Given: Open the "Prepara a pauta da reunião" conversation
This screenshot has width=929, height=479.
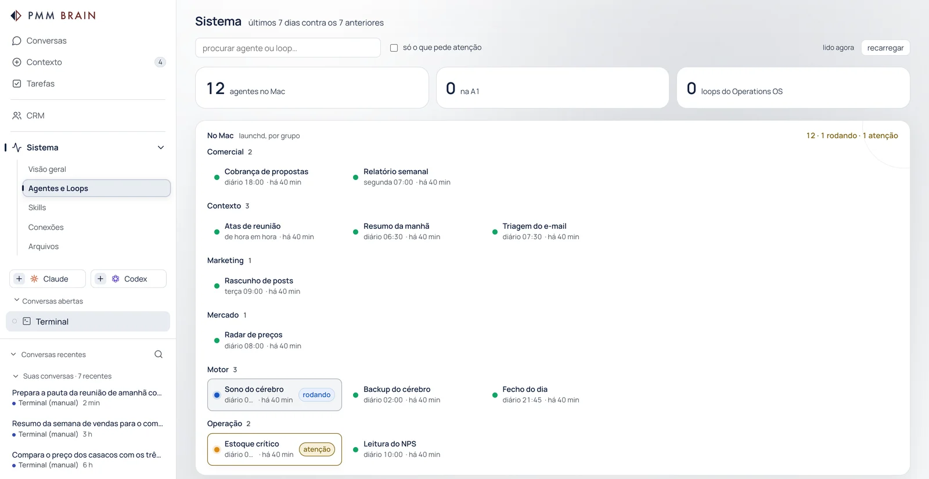Looking at the screenshot, I should click(x=88, y=398).
